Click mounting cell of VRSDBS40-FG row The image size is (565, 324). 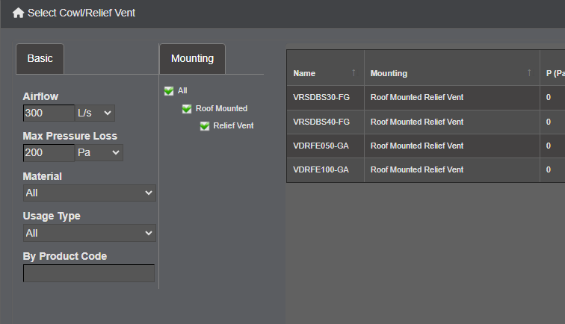[x=452, y=122]
